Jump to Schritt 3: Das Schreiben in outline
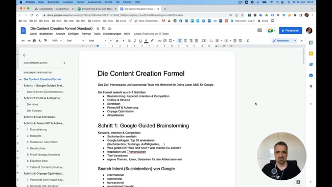This screenshot has width=332, height=187. [39, 117]
